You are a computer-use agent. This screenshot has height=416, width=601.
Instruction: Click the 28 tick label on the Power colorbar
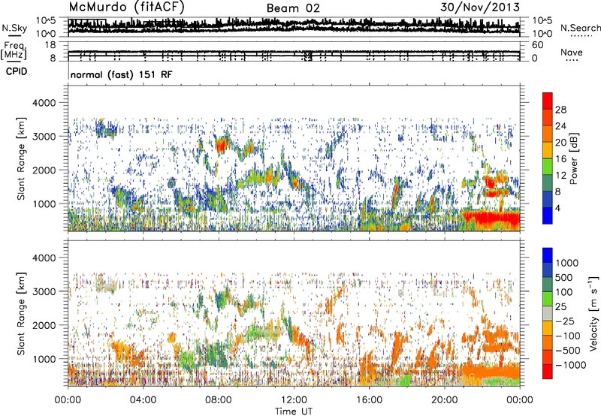coord(560,110)
